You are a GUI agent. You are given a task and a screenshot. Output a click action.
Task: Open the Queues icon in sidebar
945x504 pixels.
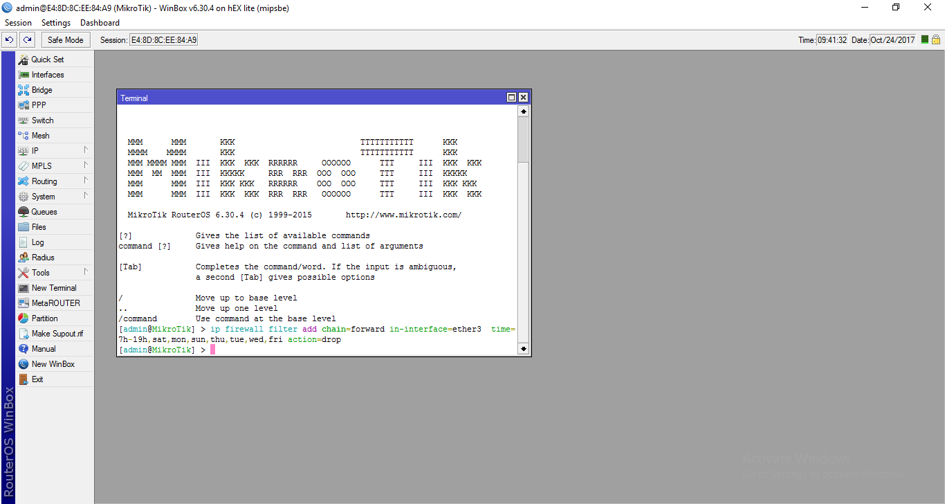tap(24, 212)
